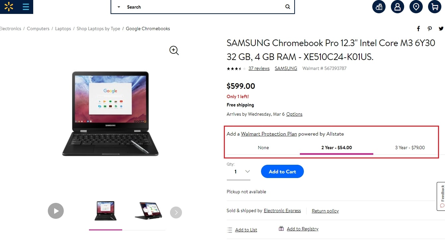Open the store location pin icon
Viewport: 445px width, 242px height.
[416, 7]
